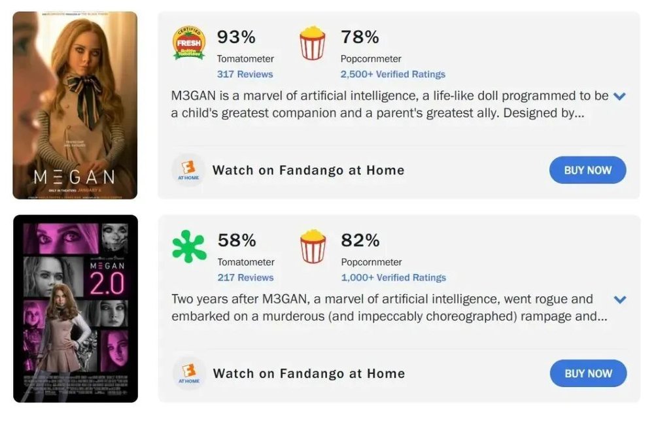Click the green splat icon beside 58%
Viewport: 654px width, 421px height.
coord(188,247)
